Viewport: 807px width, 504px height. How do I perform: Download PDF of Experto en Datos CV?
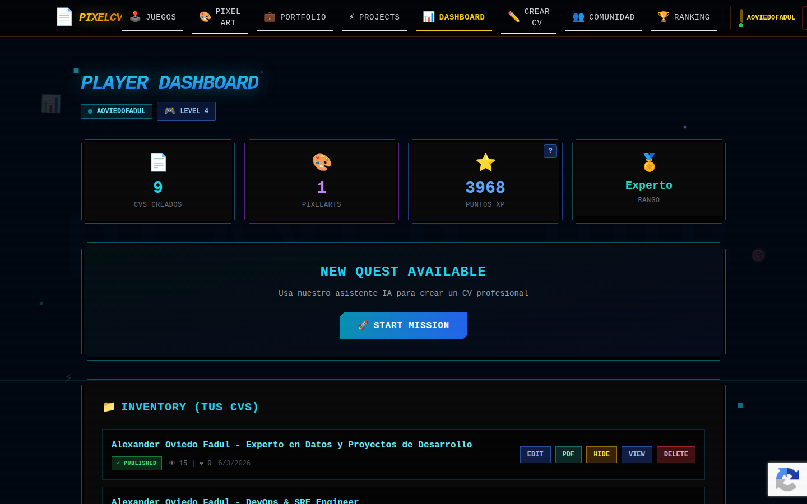(568, 455)
